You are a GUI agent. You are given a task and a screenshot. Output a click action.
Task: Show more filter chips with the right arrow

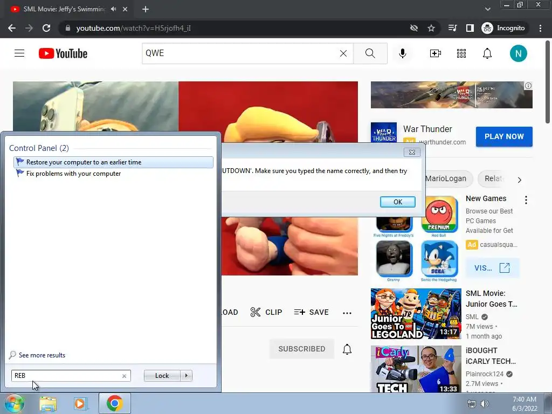520,180
